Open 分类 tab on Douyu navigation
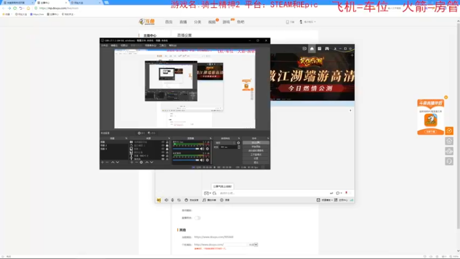The height and width of the screenshot is (259, 460). 197,22
